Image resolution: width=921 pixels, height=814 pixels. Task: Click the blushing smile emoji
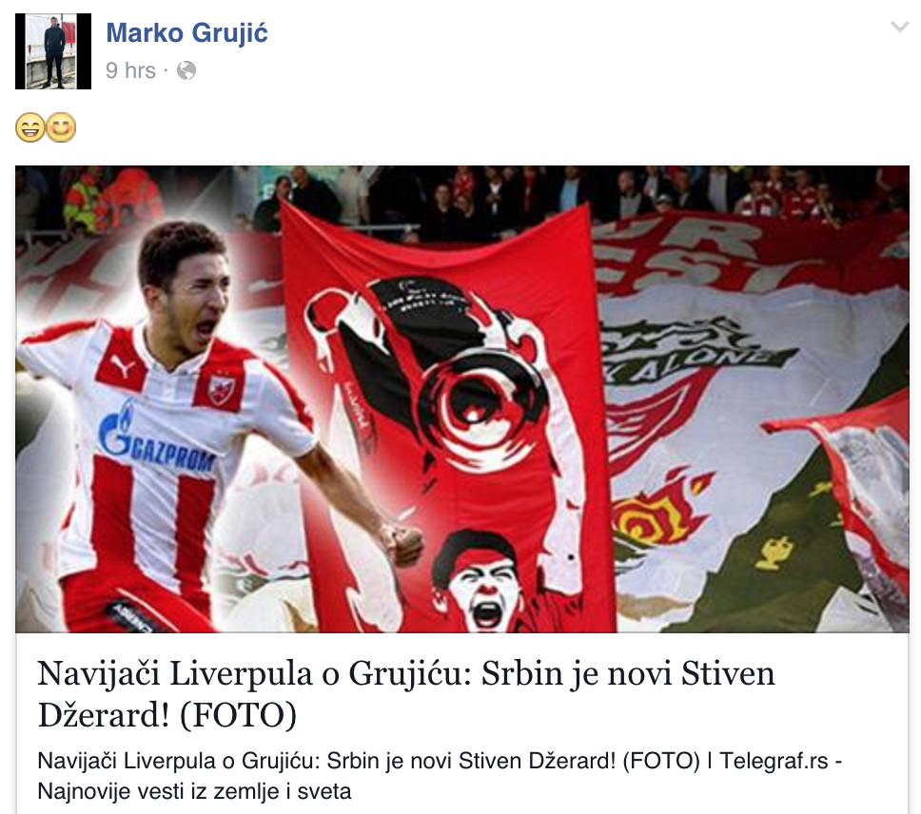coord(61,127)
